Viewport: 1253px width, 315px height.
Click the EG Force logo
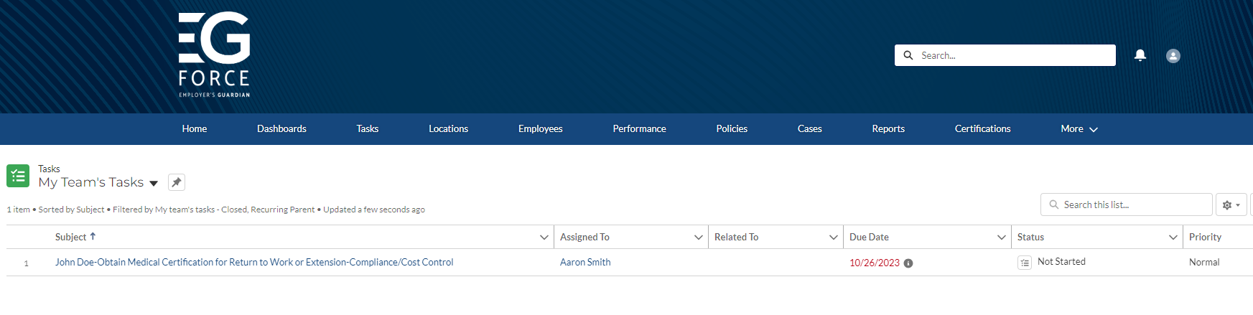tap(214, 55)
